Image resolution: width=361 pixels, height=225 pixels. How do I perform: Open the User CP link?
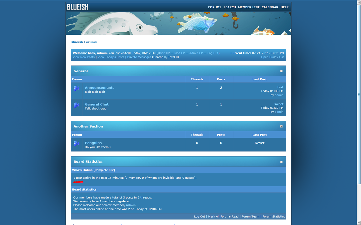tap(164, 53)
